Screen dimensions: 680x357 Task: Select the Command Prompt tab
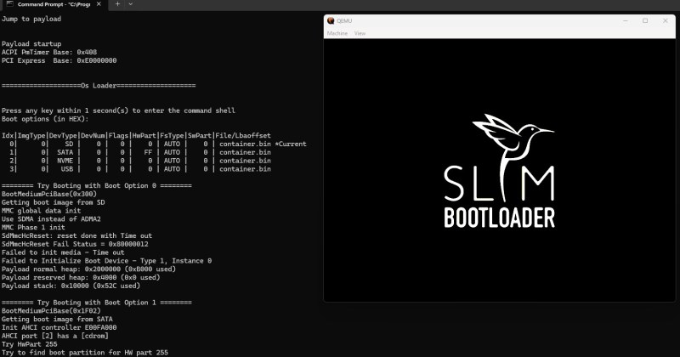point(54,4)
